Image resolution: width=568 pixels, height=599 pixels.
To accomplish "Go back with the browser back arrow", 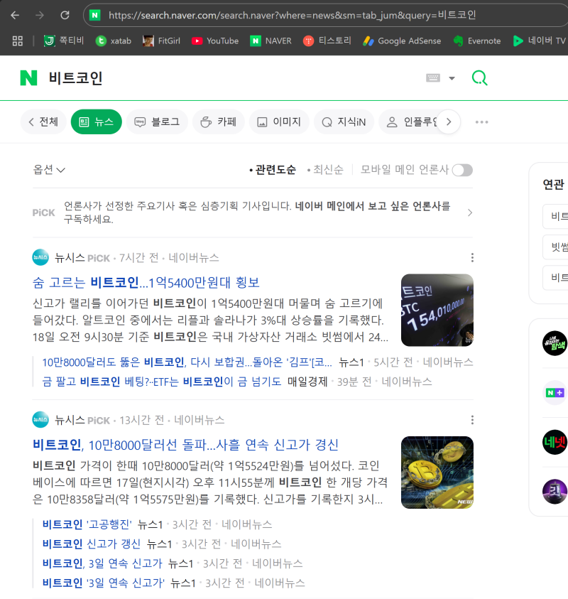I will [x=15, y=16].
